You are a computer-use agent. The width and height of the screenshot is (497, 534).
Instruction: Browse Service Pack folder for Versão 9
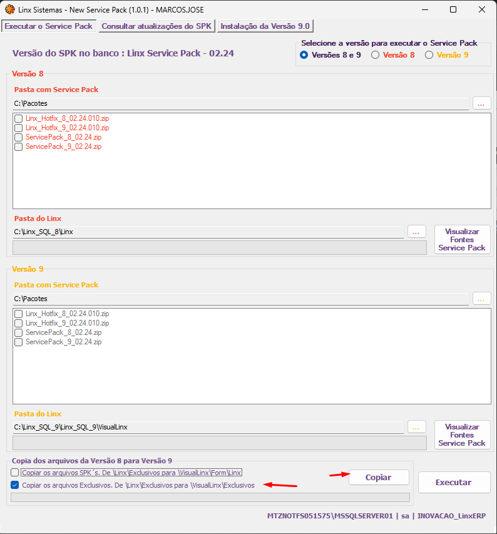481,299
